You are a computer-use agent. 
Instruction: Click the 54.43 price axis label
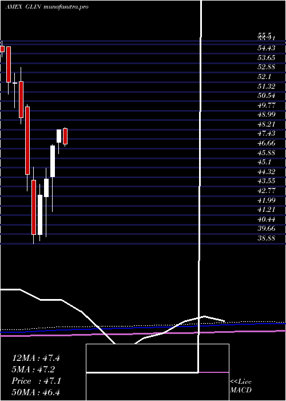[266, 48]
